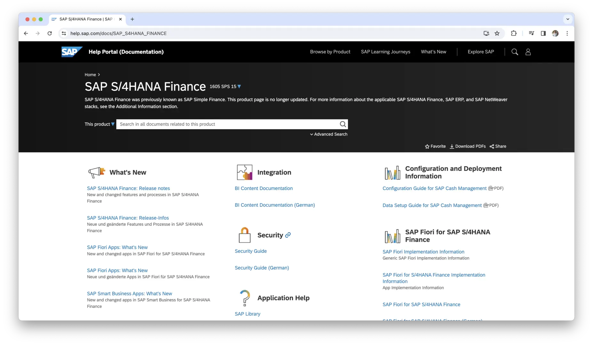This screenshot has width=593, height=345.
Task: Submit search with the search box magnifier
Action: [343, 124]
